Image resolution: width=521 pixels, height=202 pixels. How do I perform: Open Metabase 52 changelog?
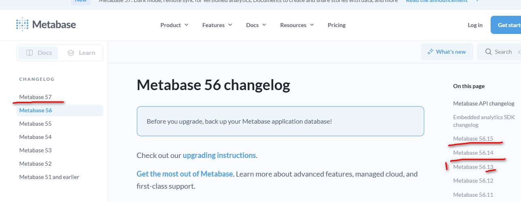click(35, 164)
